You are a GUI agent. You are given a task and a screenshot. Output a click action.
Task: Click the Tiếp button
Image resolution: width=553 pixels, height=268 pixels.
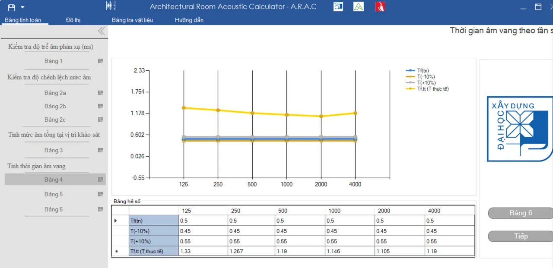[x=521, y=236]
